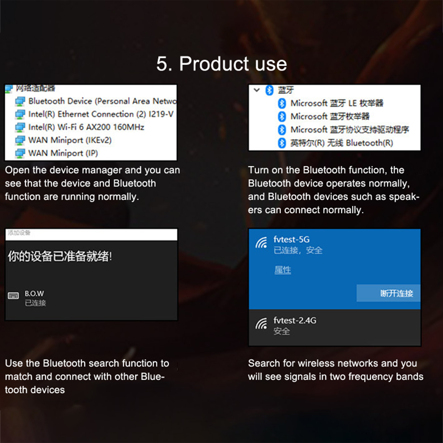This screenshot has height=443, width=443.
Task: Click the Intel Wi-Fi 6 AX200 adapter icon
Action: click(x=20, y=127)
